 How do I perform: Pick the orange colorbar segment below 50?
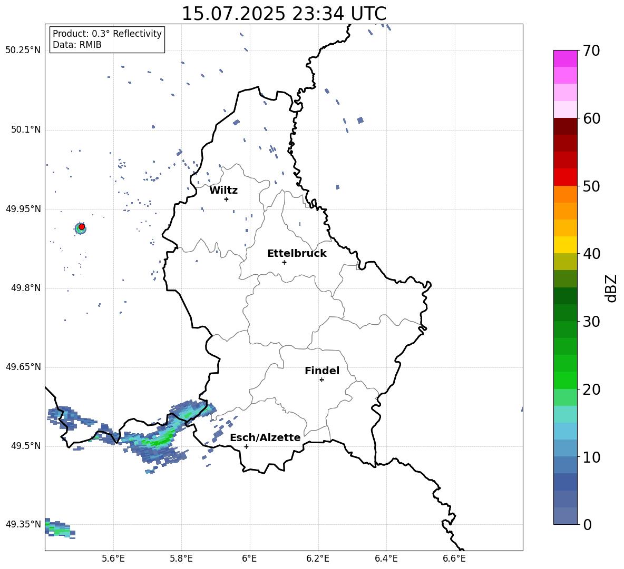565,194
